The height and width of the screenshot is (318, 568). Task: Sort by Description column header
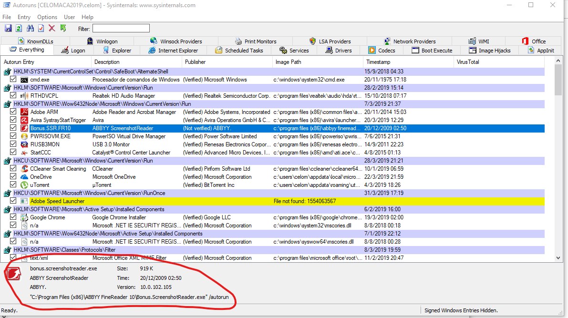(136, 62)
